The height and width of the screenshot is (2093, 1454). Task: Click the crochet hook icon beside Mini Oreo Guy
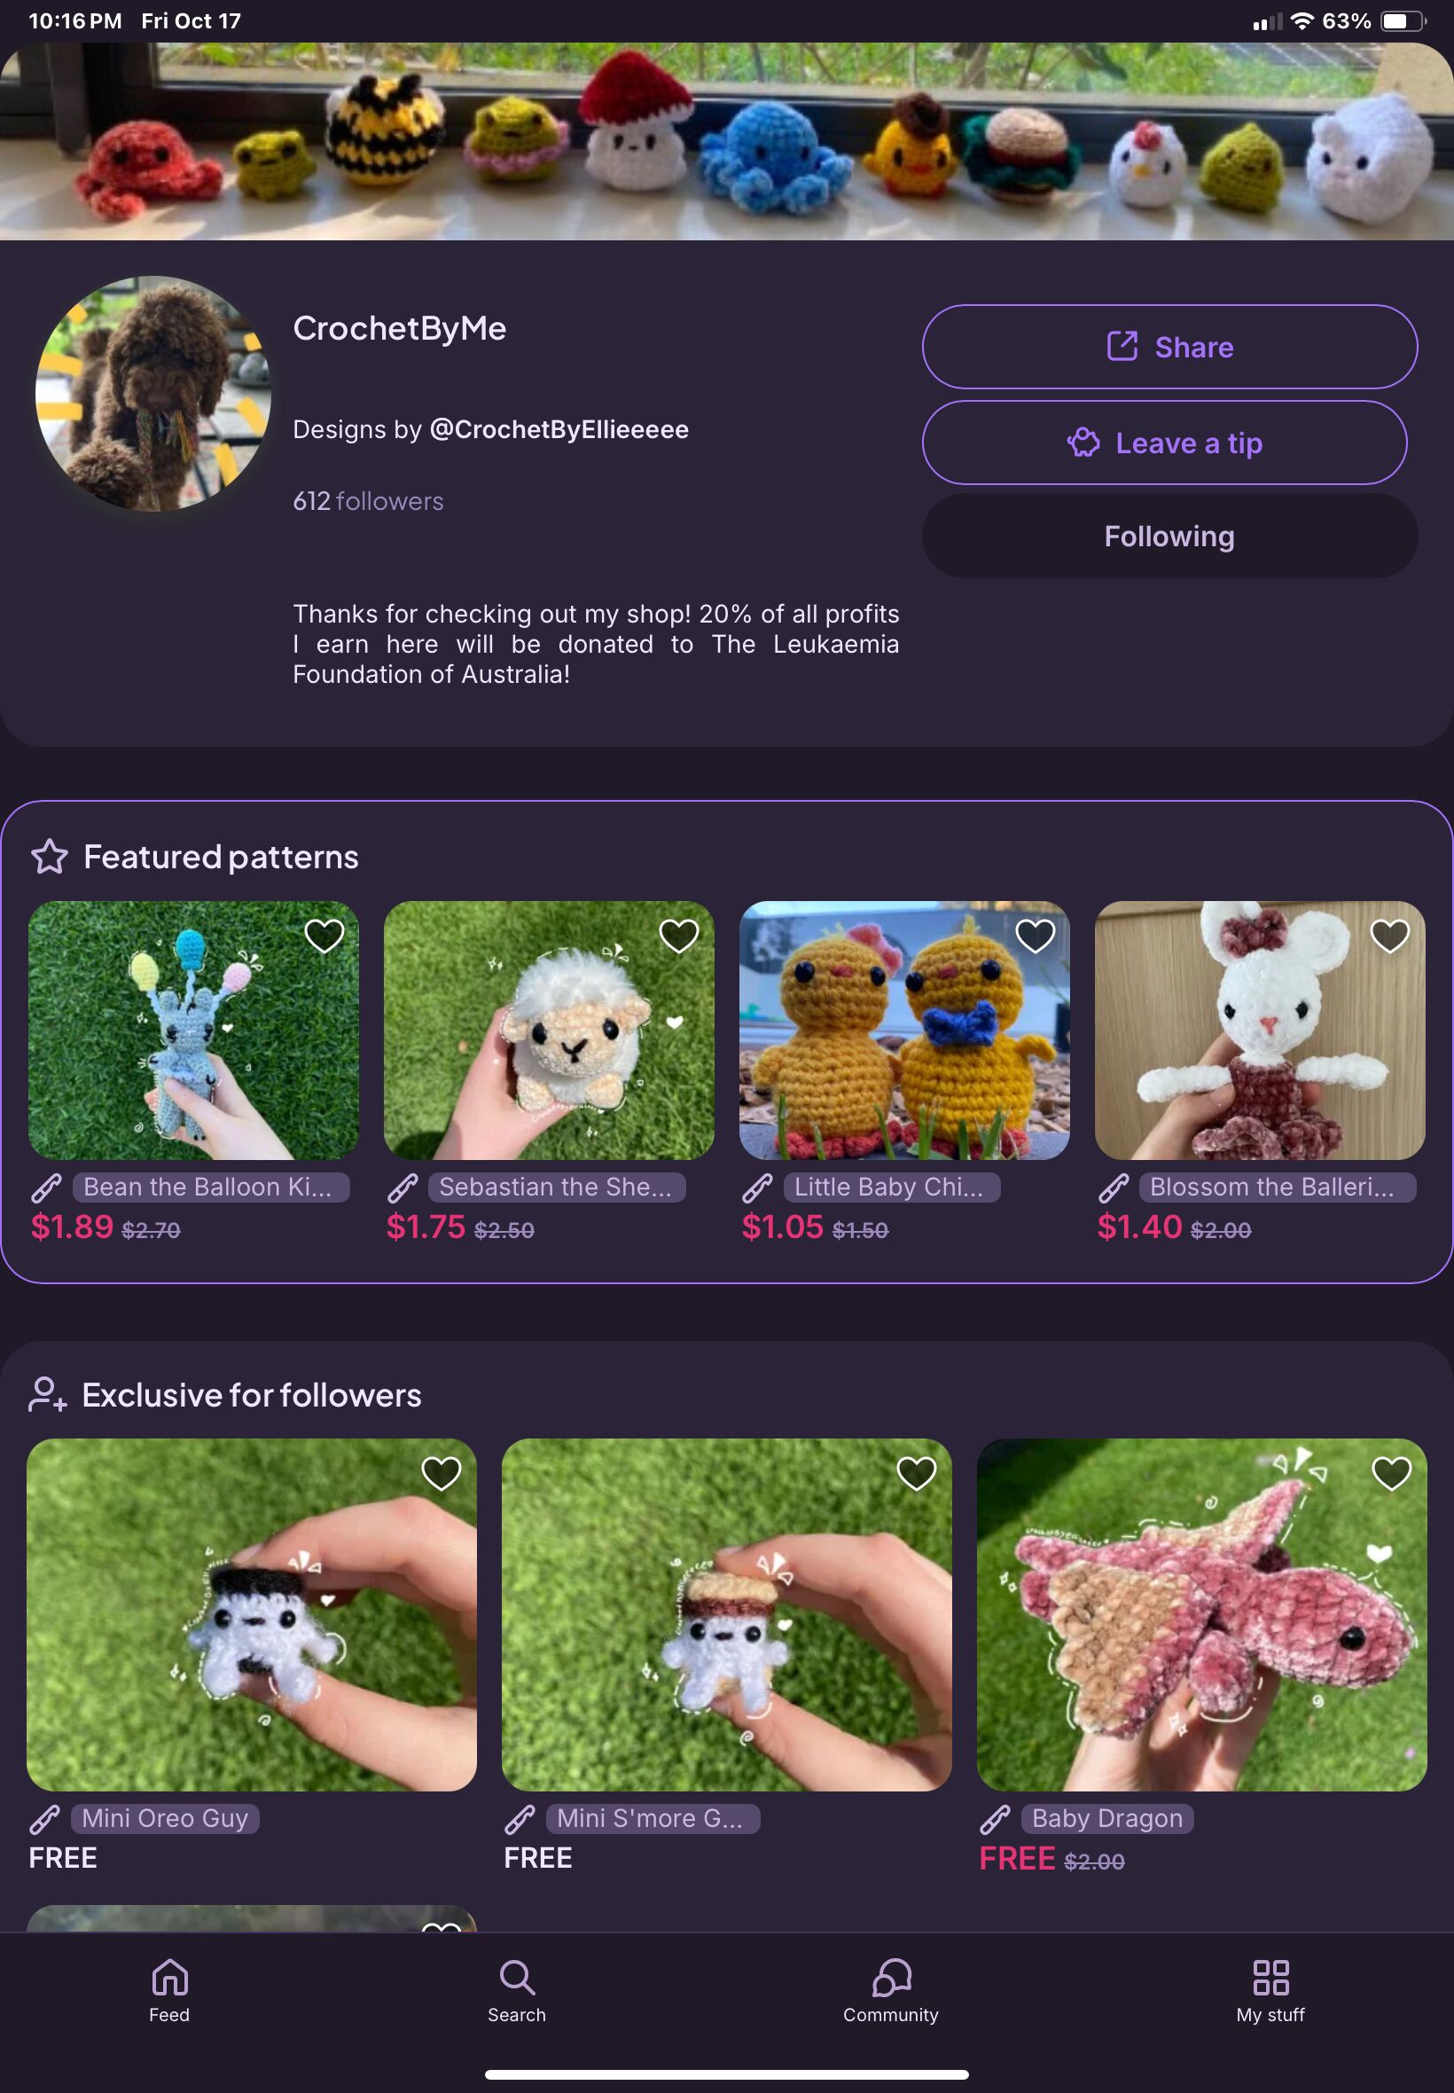pos(45,1819)
